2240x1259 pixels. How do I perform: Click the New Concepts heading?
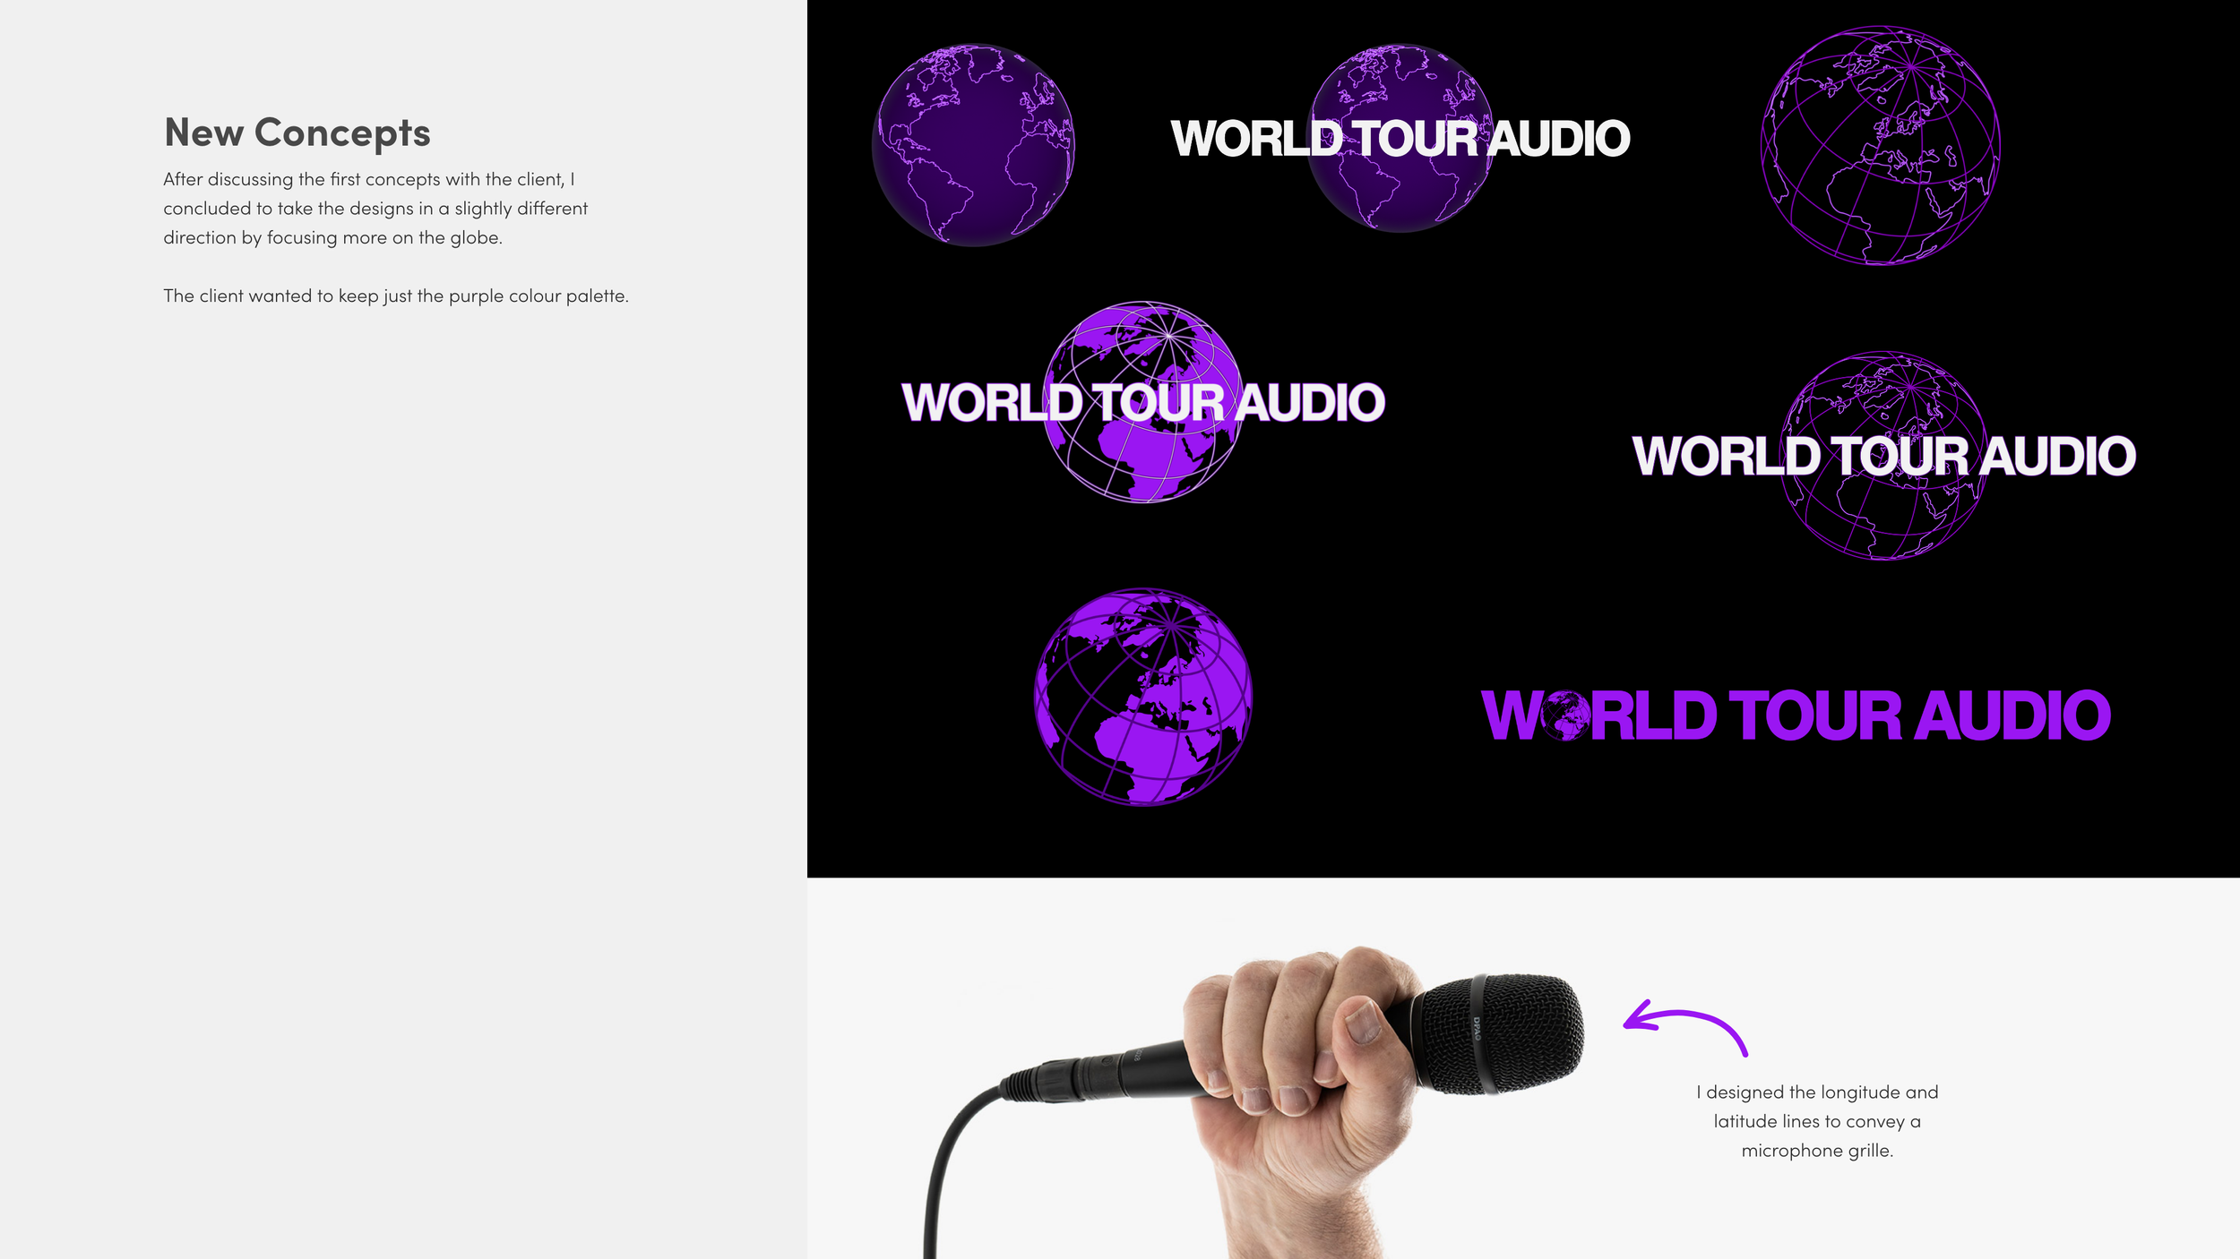[297, 133]
